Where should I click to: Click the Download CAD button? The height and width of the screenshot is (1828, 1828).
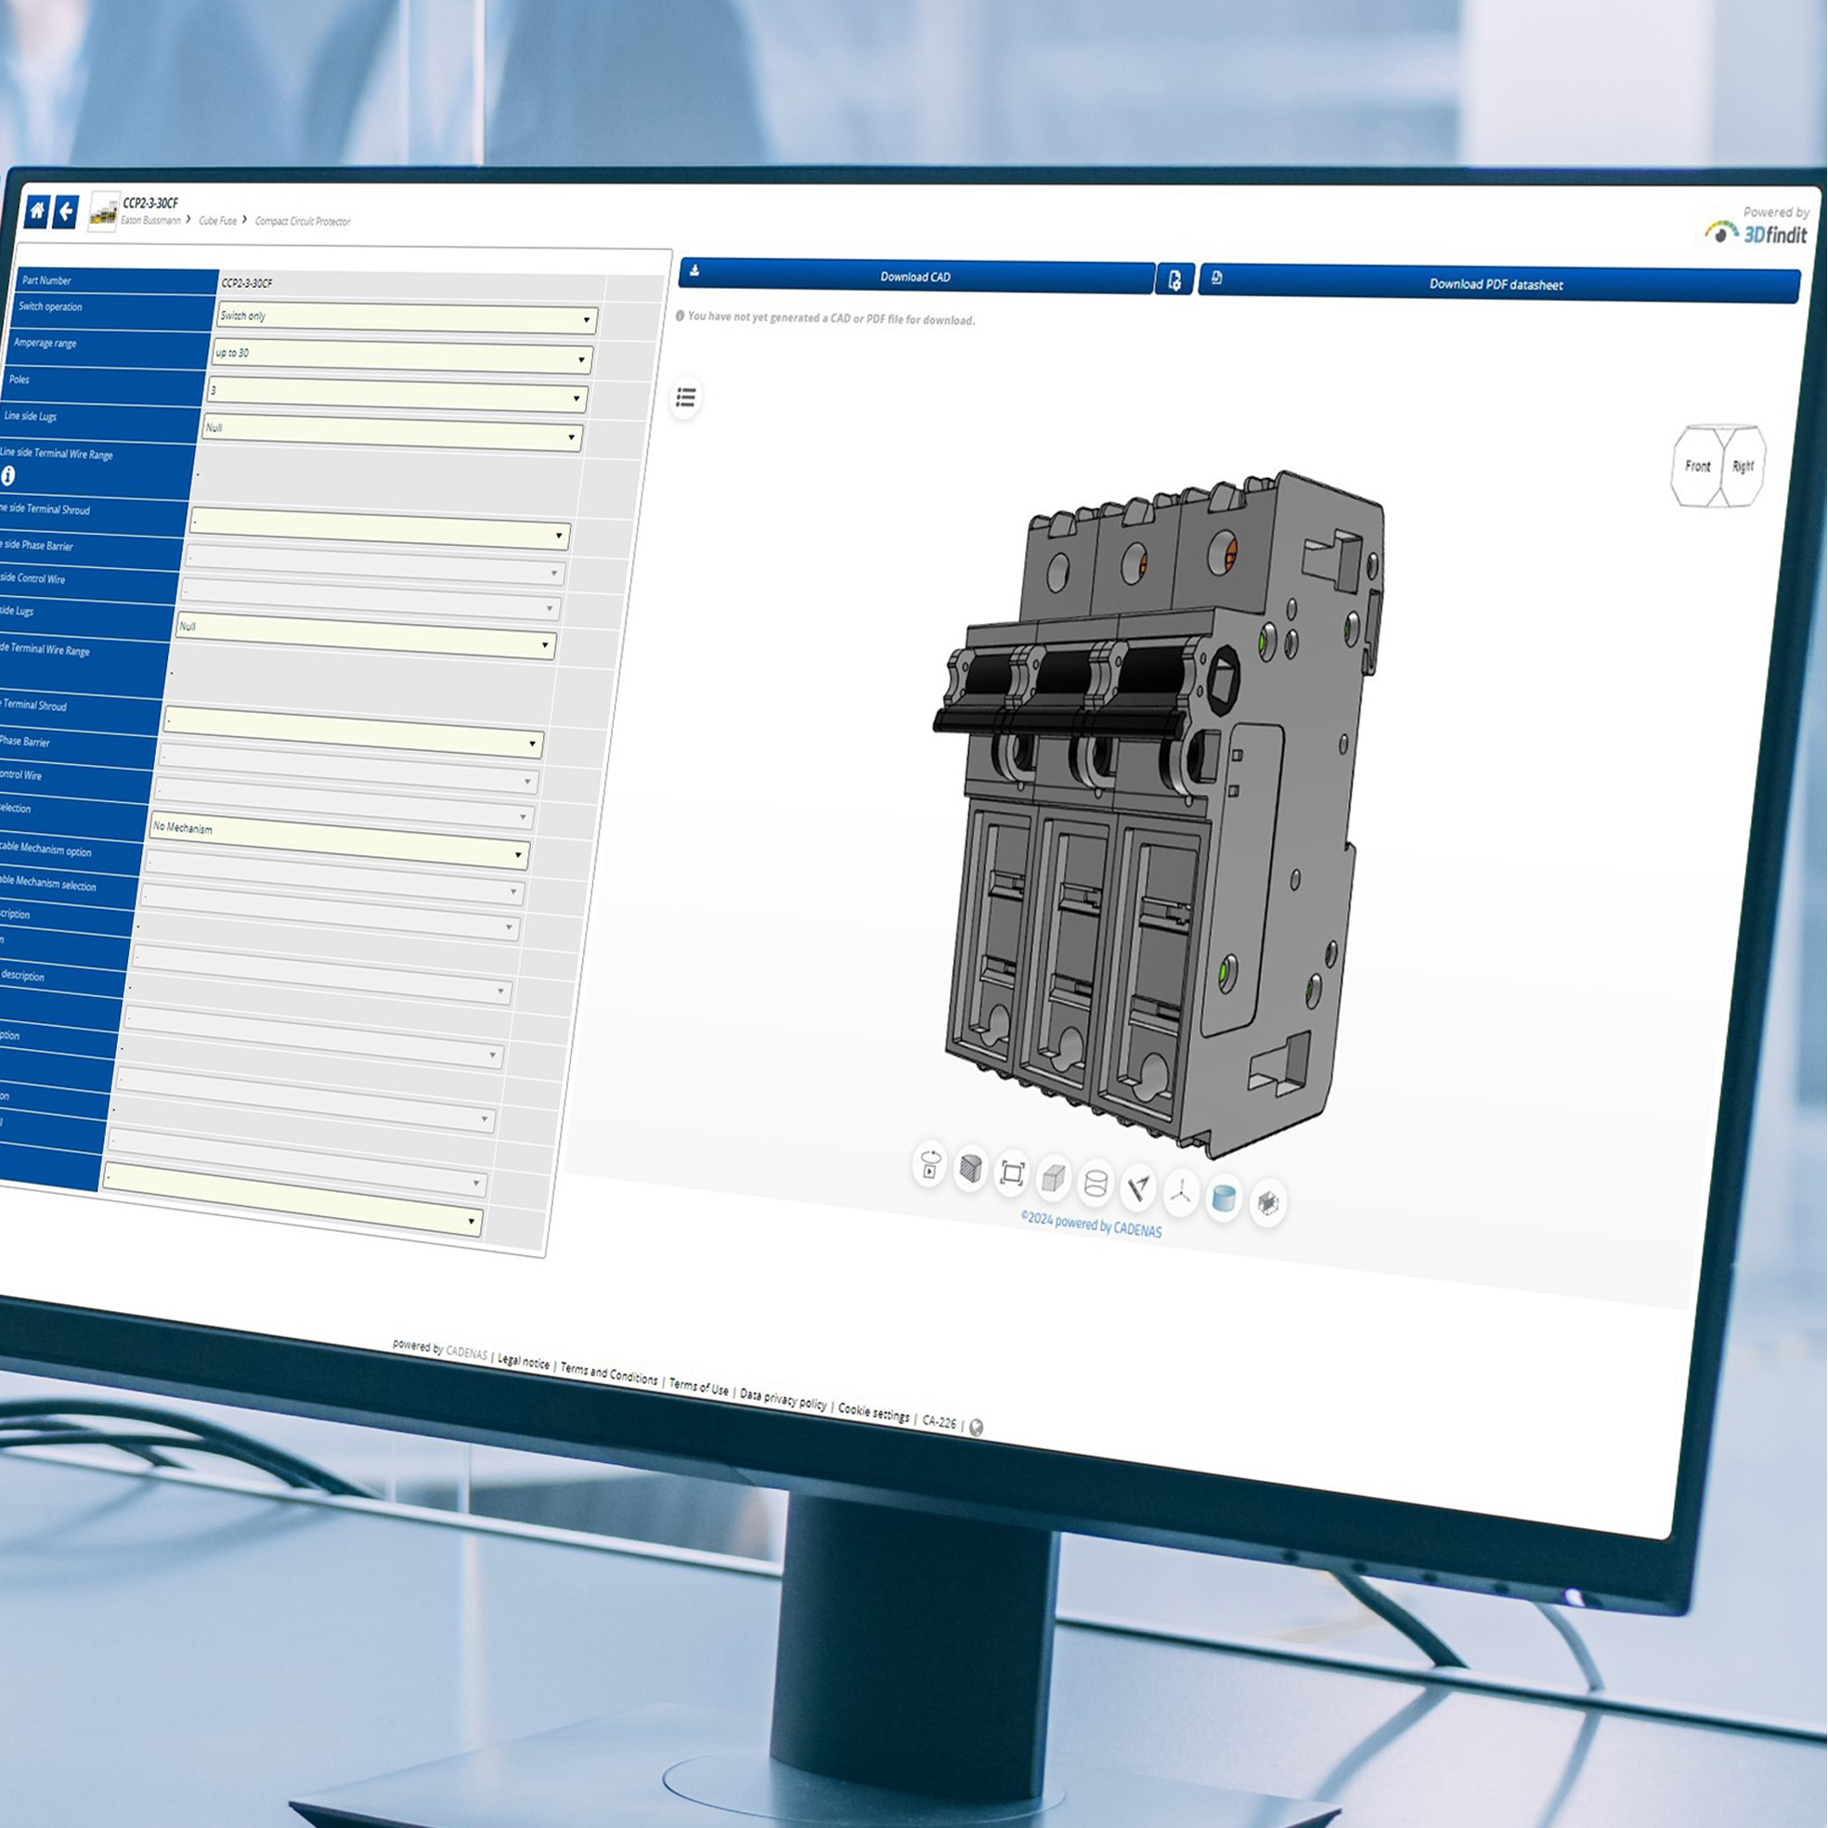915,277
